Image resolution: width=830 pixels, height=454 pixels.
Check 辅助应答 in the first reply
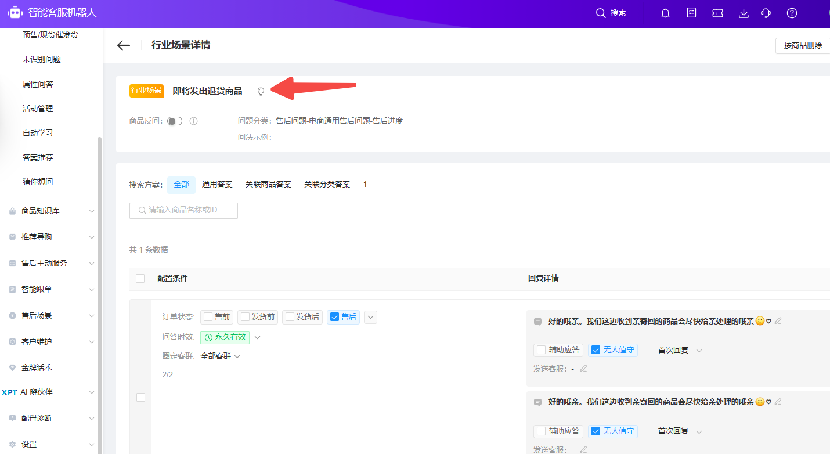point(541,350)
